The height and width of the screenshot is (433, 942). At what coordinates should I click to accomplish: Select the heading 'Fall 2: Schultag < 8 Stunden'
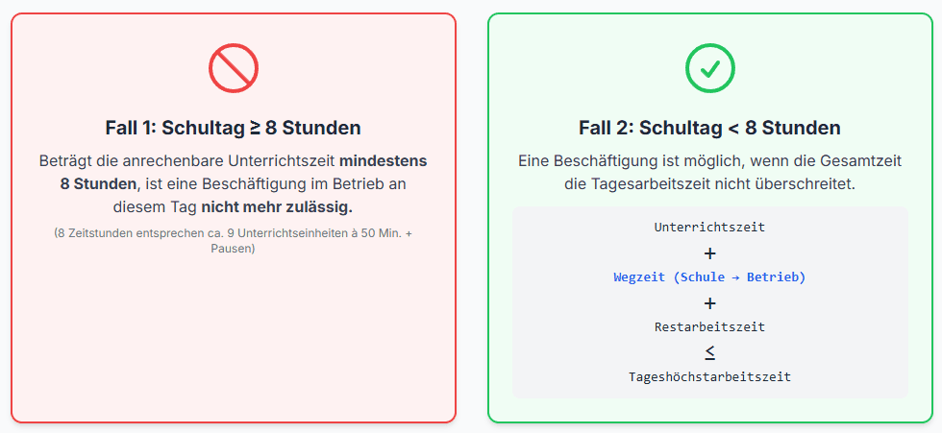click(x=709, y=128)
